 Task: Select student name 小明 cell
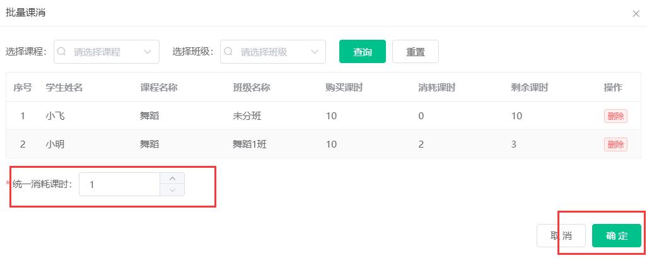pos(55,144)
